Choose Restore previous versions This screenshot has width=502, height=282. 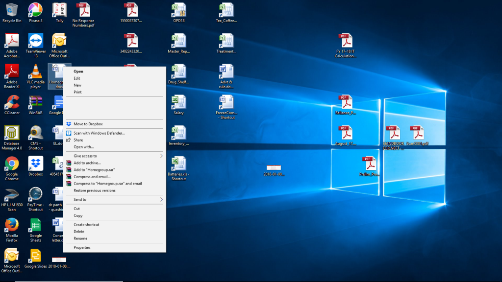pos(115,190)
